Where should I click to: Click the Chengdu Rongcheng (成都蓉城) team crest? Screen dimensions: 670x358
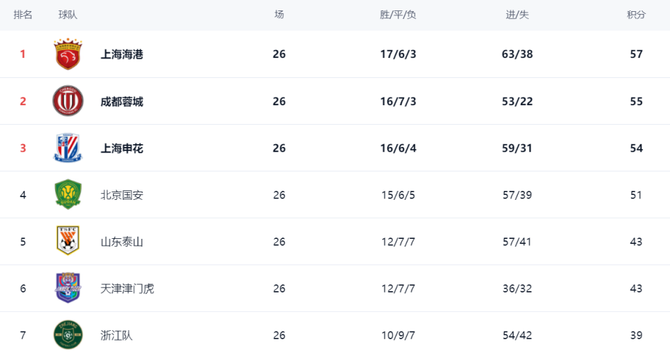click(68, 101)
